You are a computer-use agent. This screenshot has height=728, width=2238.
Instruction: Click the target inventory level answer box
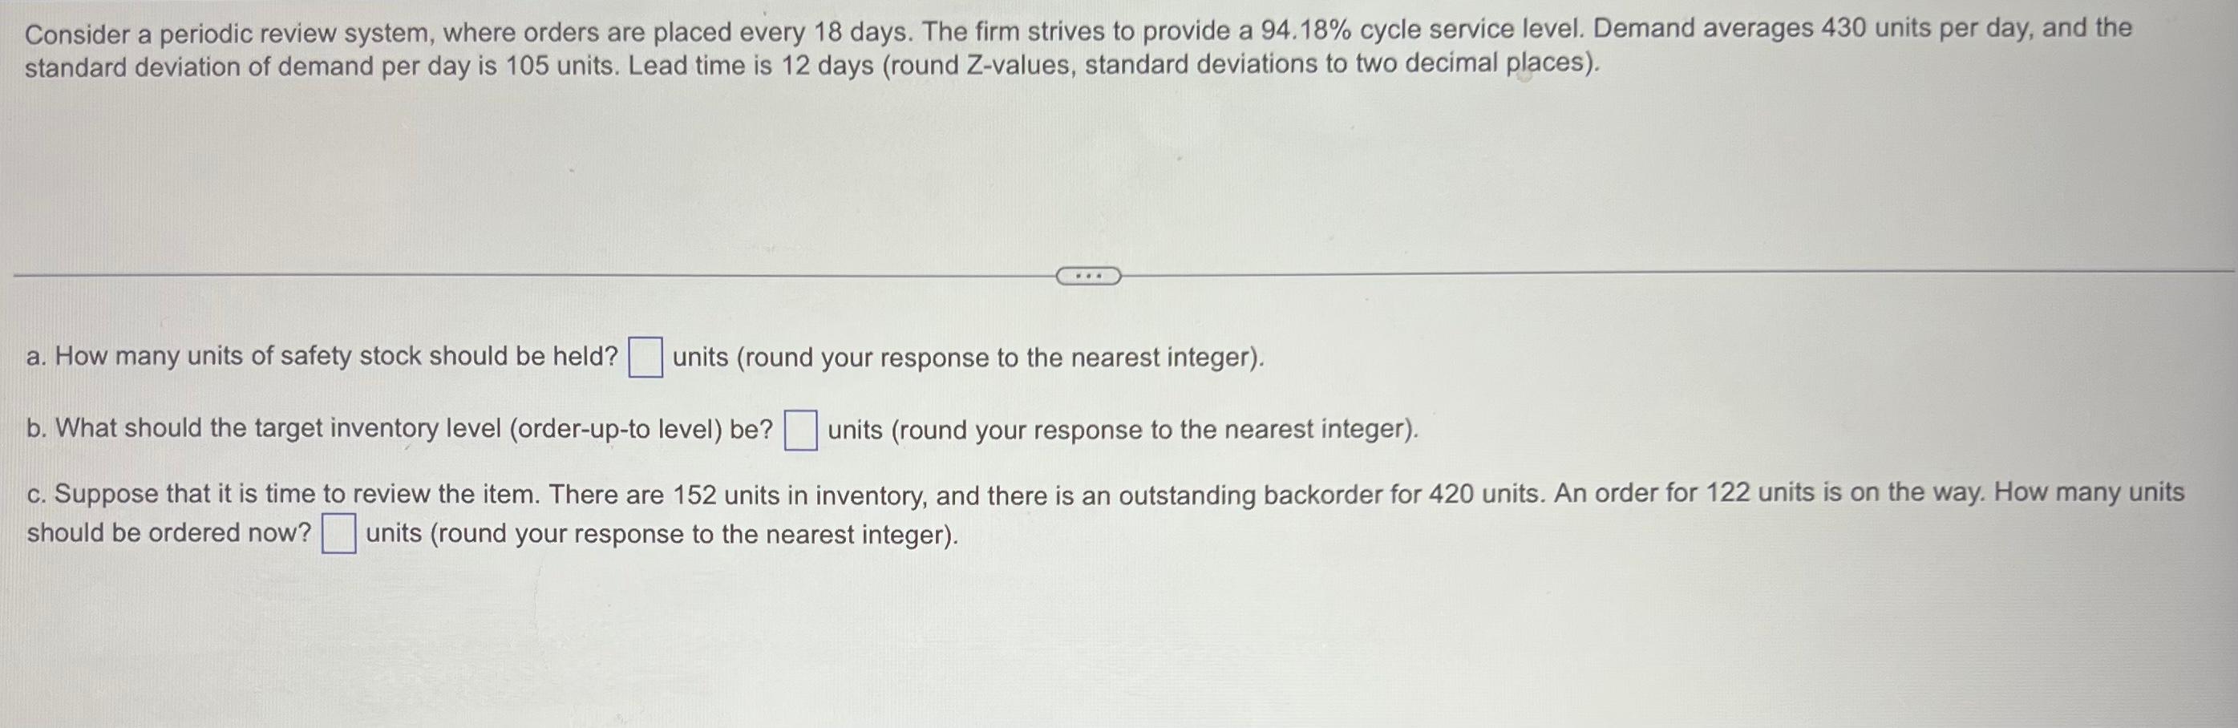pyautogui.click(x=802, y=431)
